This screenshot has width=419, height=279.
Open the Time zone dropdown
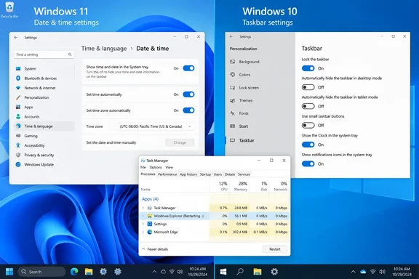[x=155, y=126]
